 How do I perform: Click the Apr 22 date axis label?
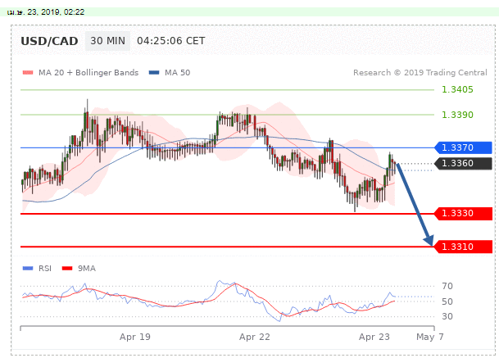pyautogui.click(x=255, y=337)
